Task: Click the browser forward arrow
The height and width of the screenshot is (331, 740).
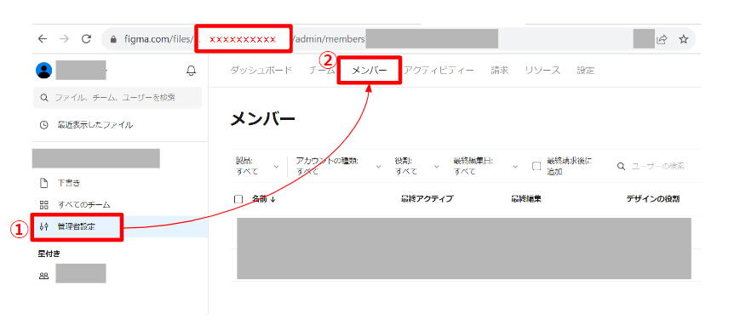Action: coord(64,39)
